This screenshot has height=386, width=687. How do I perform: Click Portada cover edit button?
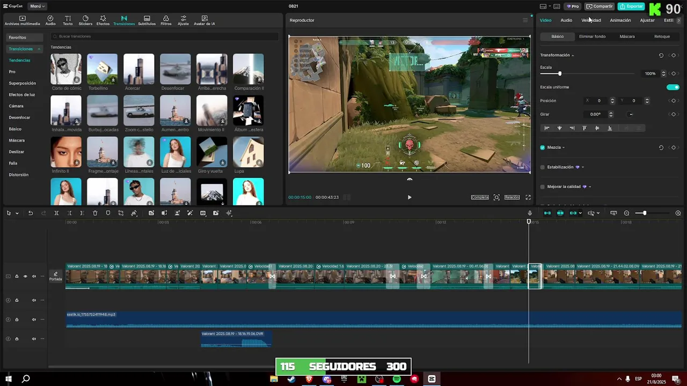click(x=56, y=276)
